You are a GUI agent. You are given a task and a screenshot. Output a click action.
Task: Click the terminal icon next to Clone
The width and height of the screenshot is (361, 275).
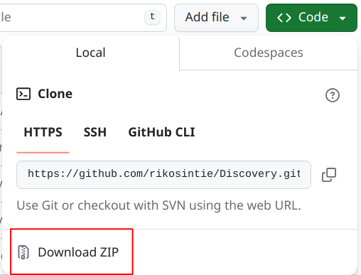point(23,94)
